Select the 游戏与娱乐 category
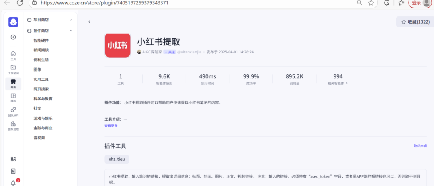The height and width of the screenshot is (186, 434). point(43,118)
